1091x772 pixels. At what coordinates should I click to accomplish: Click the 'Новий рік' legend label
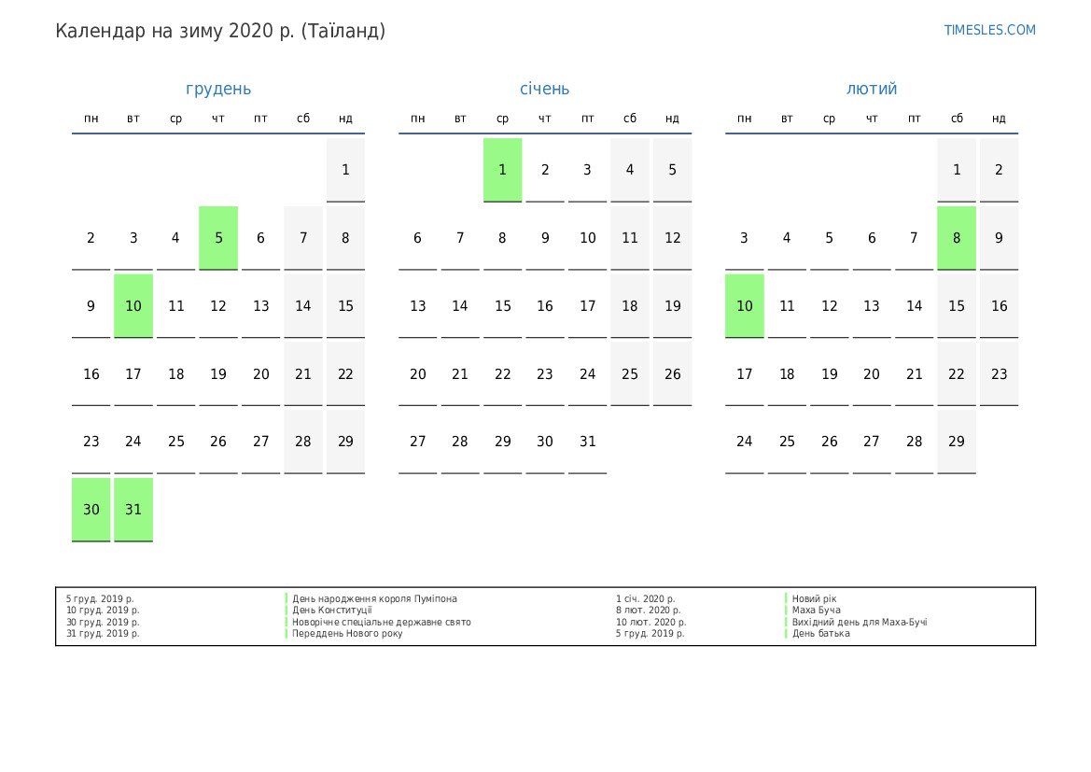[814, 599]
